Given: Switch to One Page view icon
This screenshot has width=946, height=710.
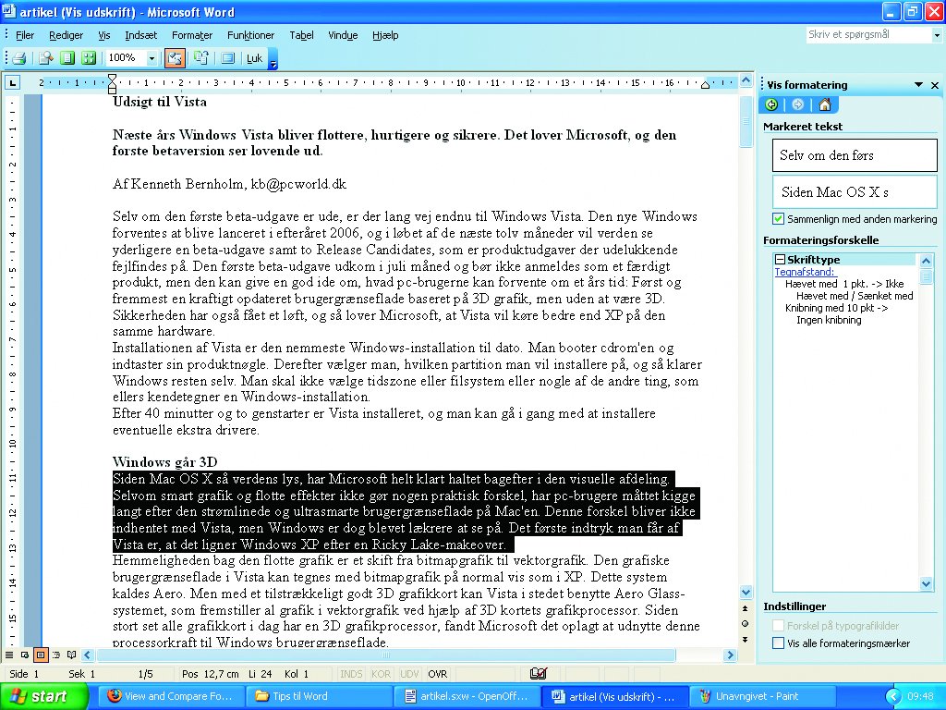Looking at the screenshot, I should 67,58.
